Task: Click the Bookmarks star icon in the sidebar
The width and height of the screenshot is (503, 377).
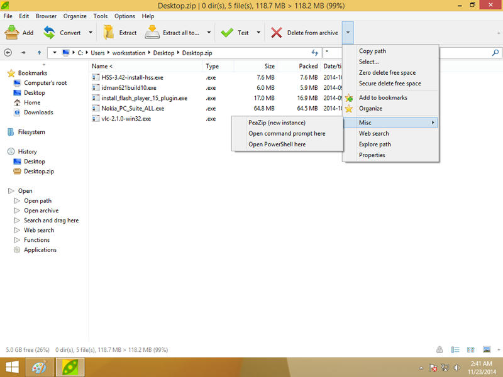Action: (11, 74)
